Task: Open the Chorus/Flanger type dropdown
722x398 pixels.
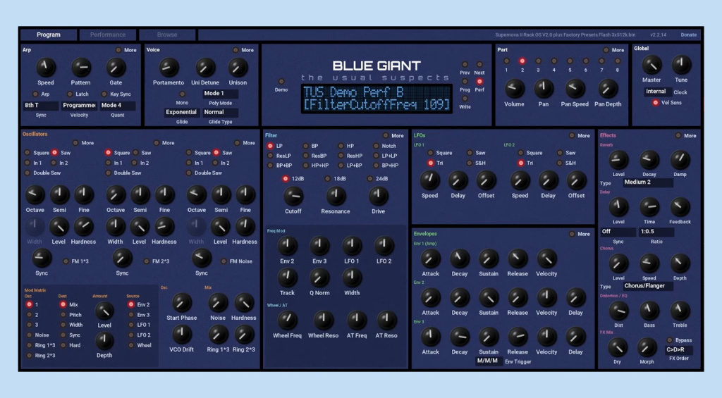Action: pos(649,286)
